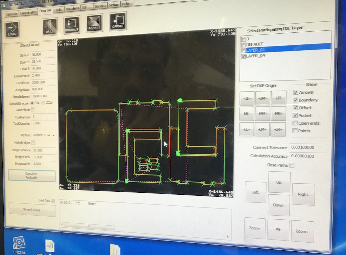The height and width of the screenshot is (255, 346).
Task: Toggle the Load Also checkbox
Action: coord(53,200)
